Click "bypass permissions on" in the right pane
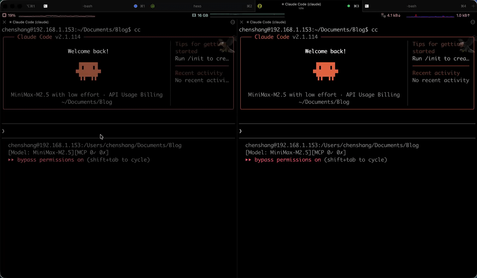Viewport: 477px width, 278px height. pyautogui.click(x=287, y=160)
